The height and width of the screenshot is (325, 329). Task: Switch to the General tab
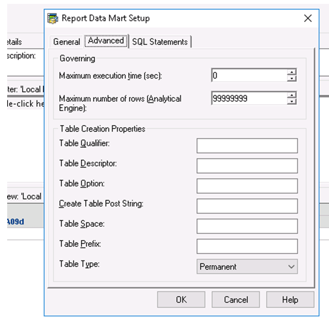(x=66, y=42)
